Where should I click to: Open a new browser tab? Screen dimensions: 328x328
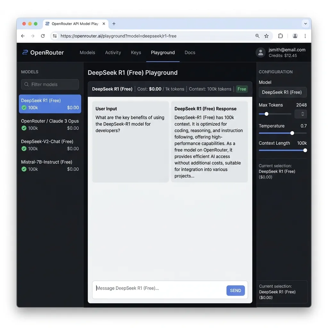(x=114, y=24)
